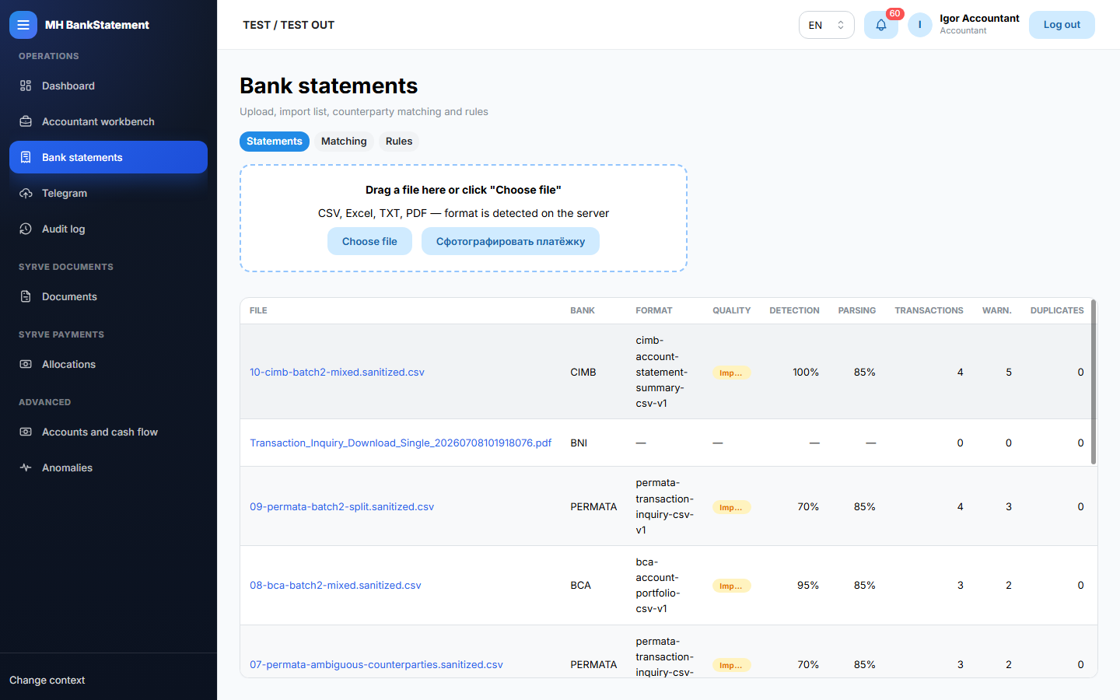The width and height of the screenshot is (1120, 700).
Task: Click the Choose file button
Action: pos(369,241)
